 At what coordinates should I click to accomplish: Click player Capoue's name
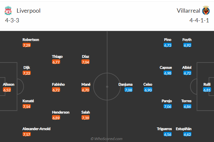coord(166,68)
